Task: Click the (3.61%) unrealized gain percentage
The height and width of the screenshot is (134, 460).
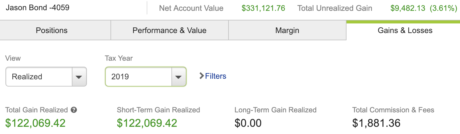Action: (444, 8)
